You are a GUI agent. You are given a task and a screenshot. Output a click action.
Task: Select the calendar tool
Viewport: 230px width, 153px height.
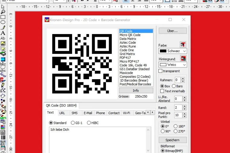pos(3,148)
